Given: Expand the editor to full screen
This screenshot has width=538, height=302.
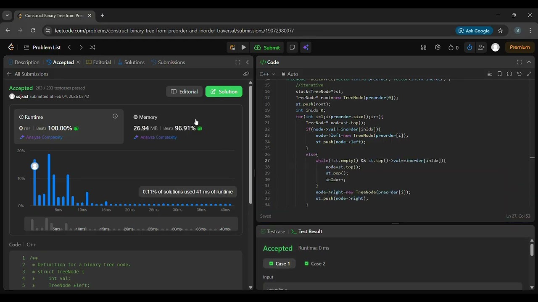Looking at the screenshot, I should point(529,74).
